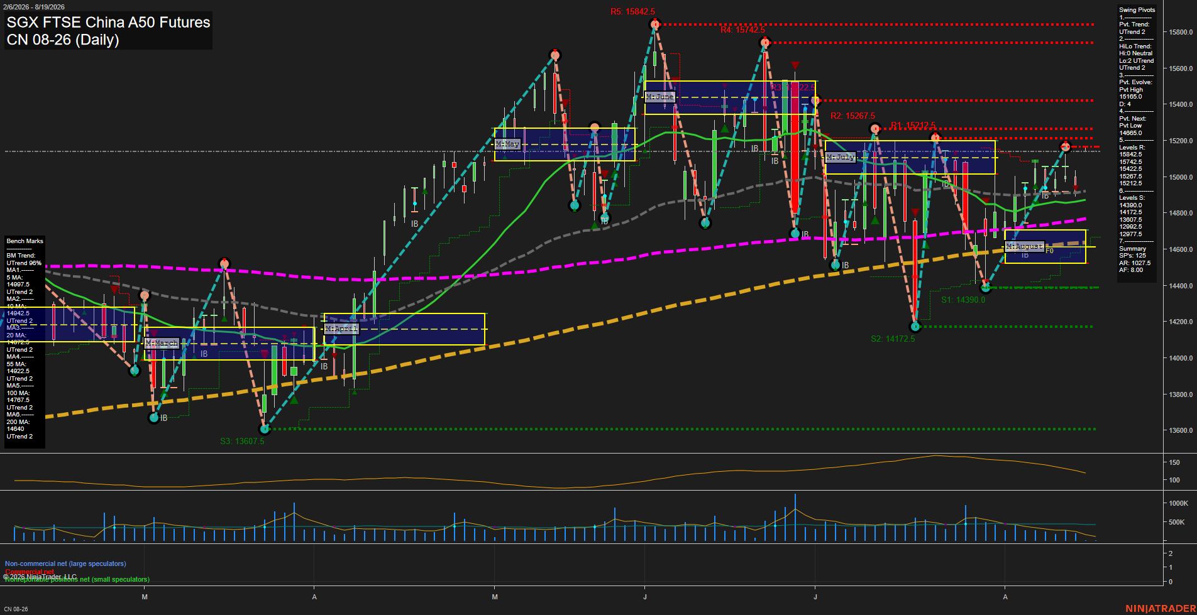Image resolution: width=1197 pixels, height=615 pixels.
Task: Select the M:April monthly range label
Action: tap(341, 329)
